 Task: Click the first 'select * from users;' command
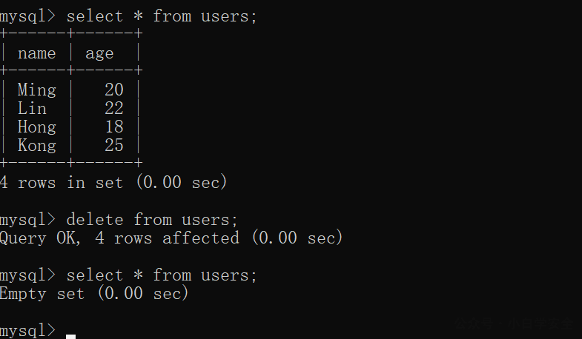click(x=162, y=16)
